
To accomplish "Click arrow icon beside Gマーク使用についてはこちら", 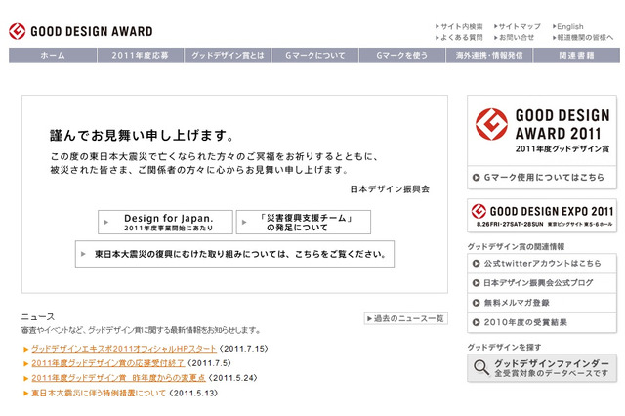I will 476,179.
